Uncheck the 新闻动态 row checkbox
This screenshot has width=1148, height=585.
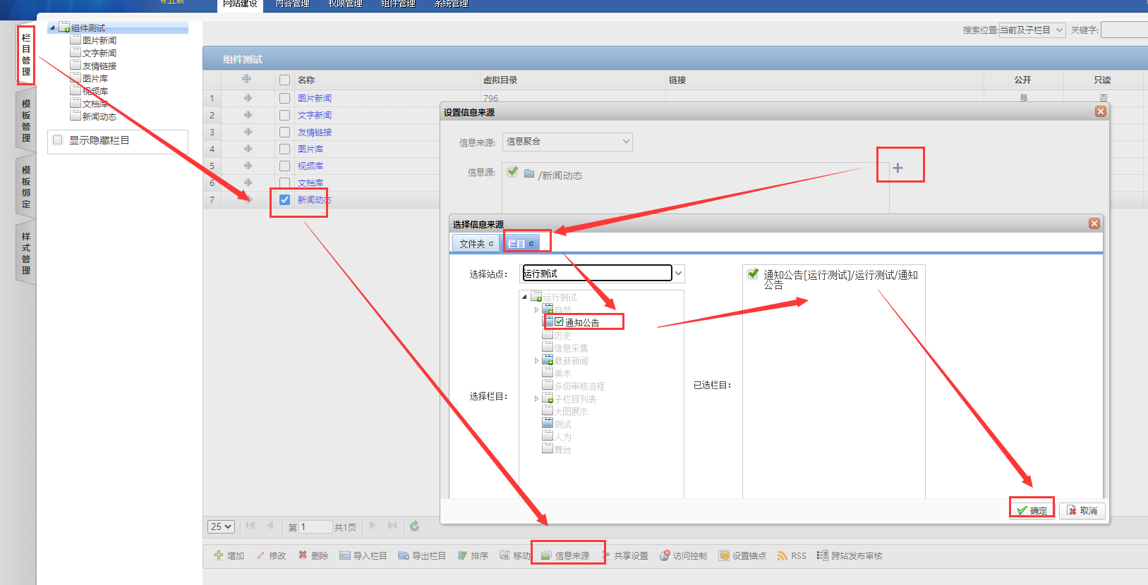tap(284, 199)
